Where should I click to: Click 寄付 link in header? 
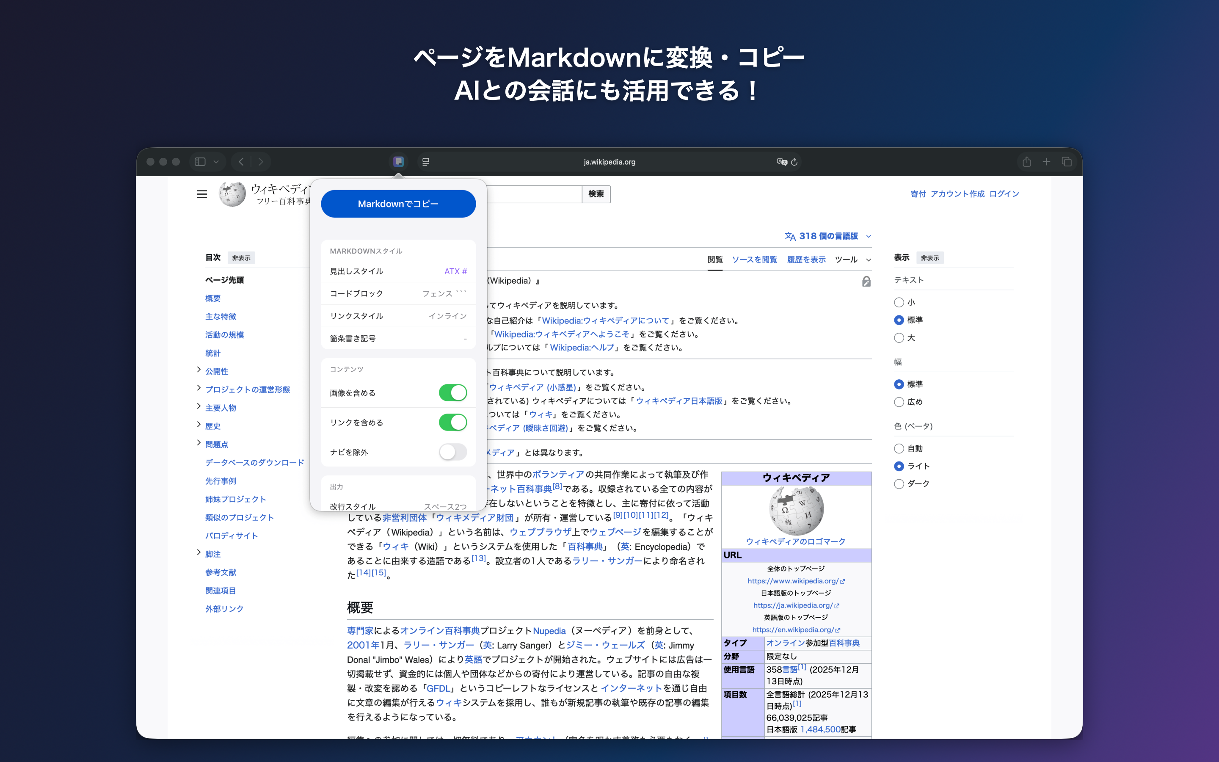tap(918, 194)
